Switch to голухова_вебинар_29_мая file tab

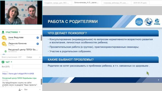[116, 3]
